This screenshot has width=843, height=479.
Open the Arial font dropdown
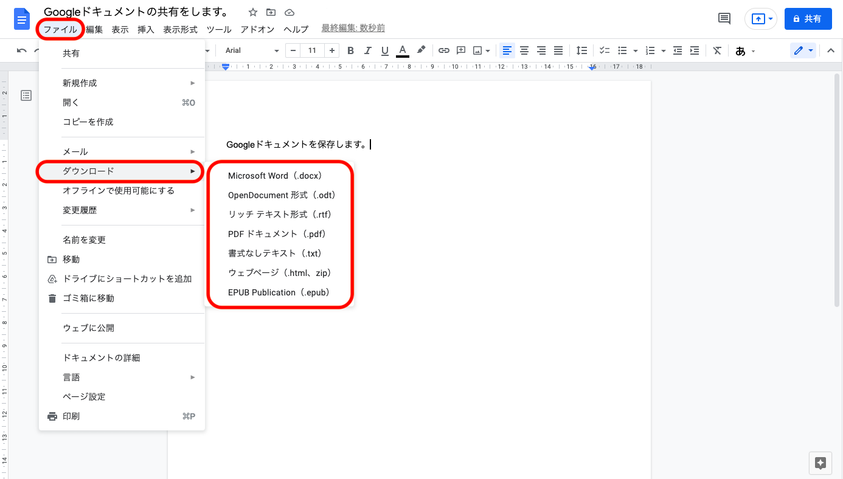coord(252,51)
